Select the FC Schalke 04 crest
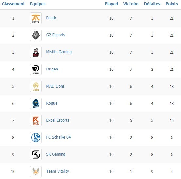The width and height of the screenshot is (181, 179). pos(36,137)
